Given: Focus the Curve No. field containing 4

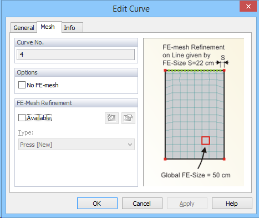Looking at the screenshot, I should (x=75, y=54).
